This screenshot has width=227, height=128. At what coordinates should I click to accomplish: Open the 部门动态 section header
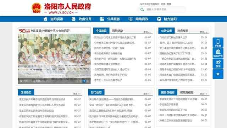pos(96,92)
